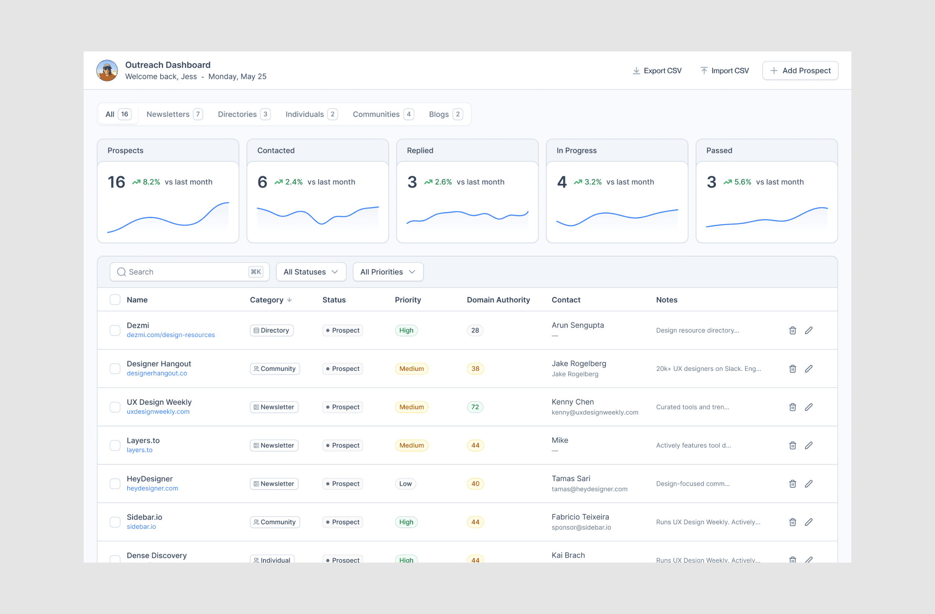Switch to the Newsletters tab
The height and width of the screenshot is (614, 935).
174,114
